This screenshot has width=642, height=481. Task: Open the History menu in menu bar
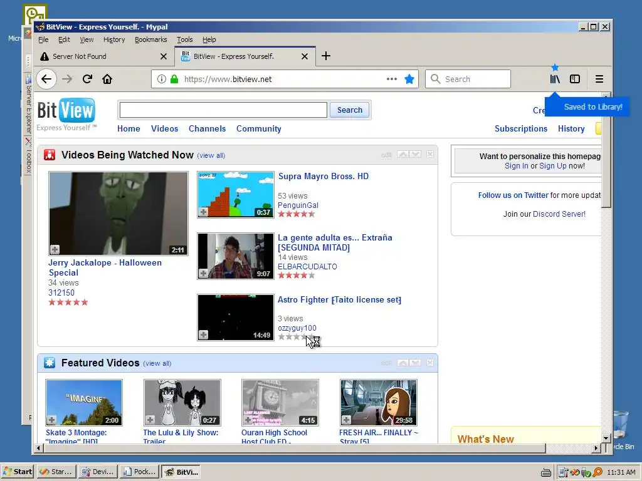114,39
